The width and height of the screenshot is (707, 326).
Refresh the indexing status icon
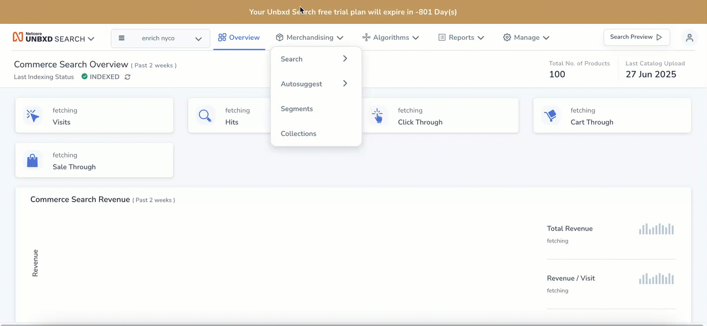tap(128, 77)
